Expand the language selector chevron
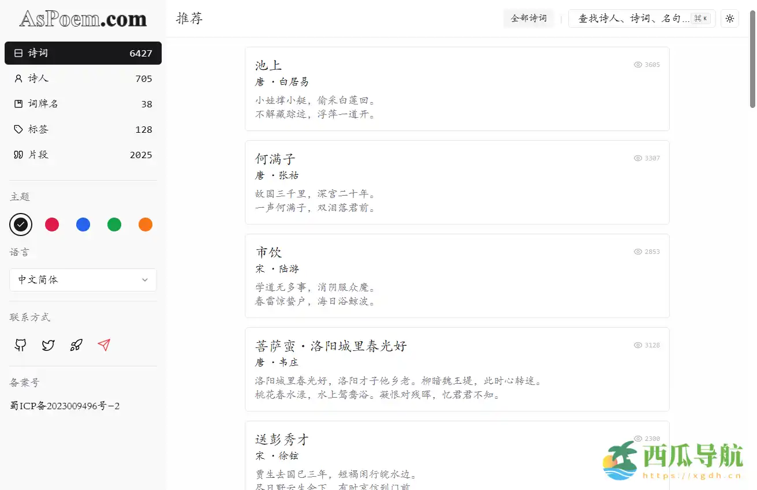Viewport: 757px width, 490px height. (x=145, y=280)
